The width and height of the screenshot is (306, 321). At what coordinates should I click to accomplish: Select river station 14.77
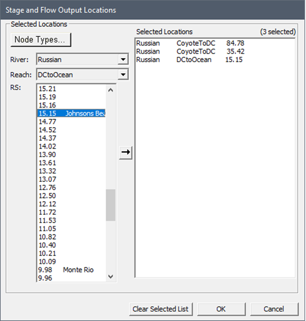pos(72,122)
